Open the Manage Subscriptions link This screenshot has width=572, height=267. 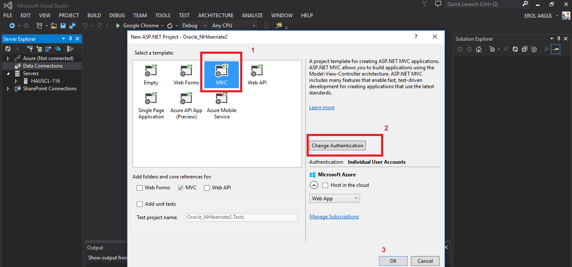334,217
